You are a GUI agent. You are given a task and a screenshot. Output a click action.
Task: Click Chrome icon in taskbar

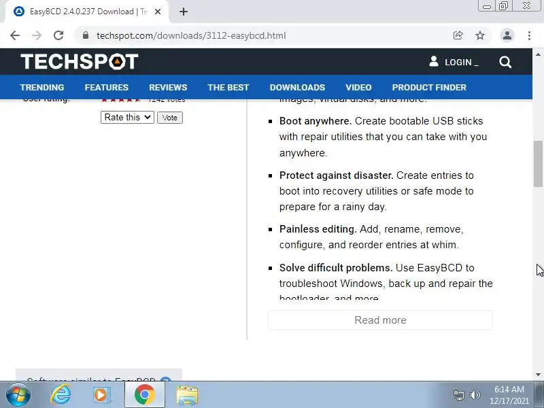[x=144, y=395]
